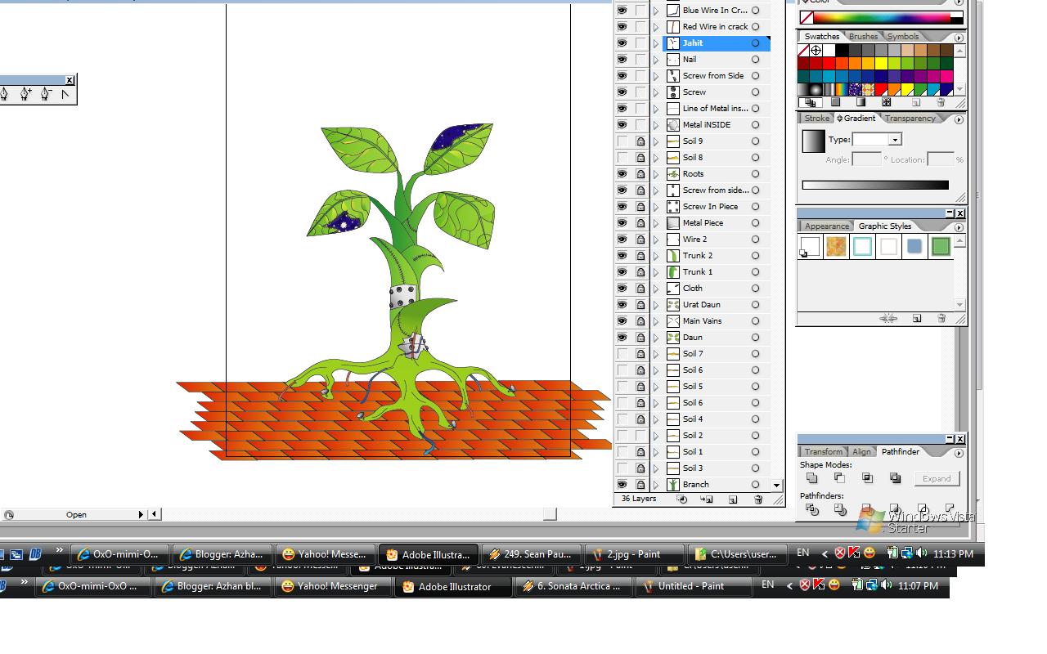1047x654 pixels.
Task: Click Subtract from shape area Pathfinder icon
Action: pyautogui.click(x=839, y=478)
